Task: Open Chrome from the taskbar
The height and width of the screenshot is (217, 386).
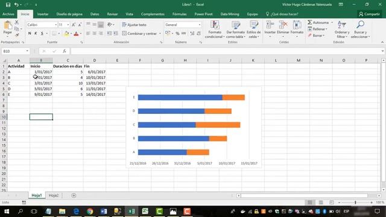Action: pyautogui.click(x=90, y=212)
